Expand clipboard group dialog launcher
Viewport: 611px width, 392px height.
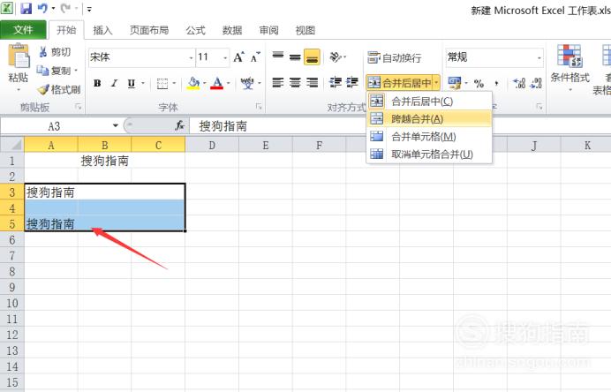coord(79,107)
